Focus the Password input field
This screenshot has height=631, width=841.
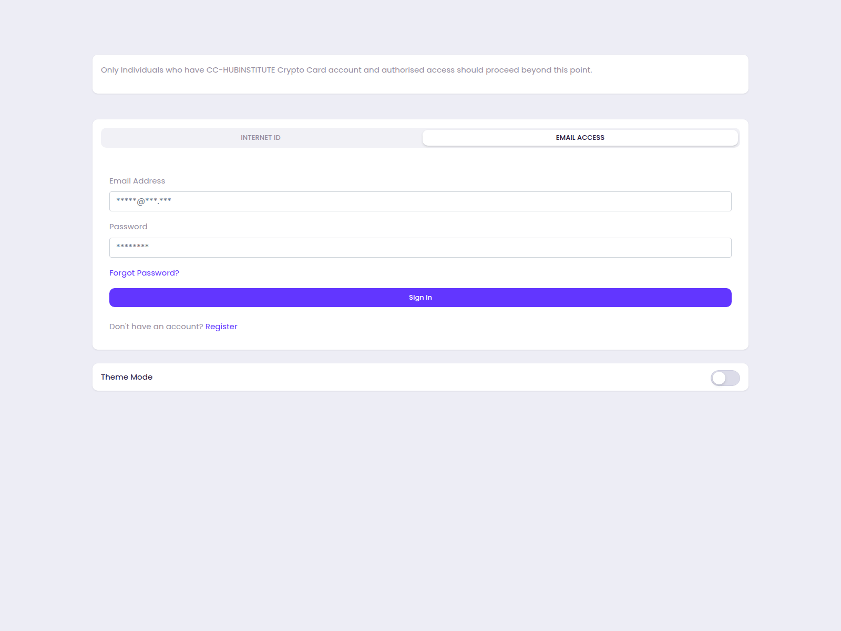(420, 248)
